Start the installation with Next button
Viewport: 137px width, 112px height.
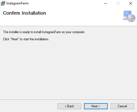[x=96, y=106]
